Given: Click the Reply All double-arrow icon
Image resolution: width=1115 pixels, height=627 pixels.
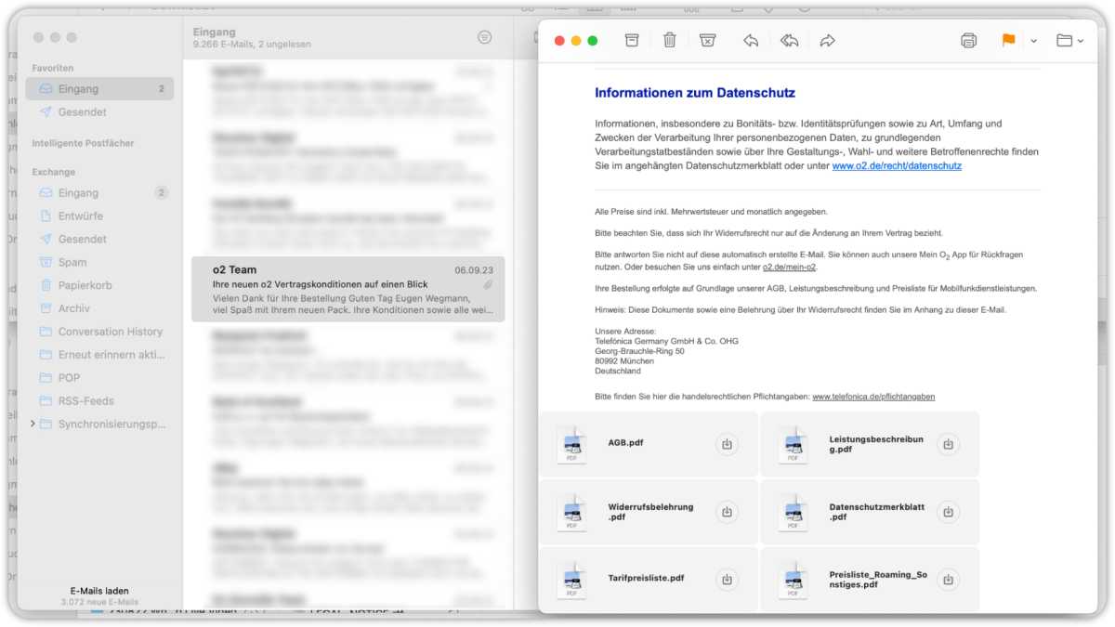Looking at the screenshot, I should pos(789,40).
